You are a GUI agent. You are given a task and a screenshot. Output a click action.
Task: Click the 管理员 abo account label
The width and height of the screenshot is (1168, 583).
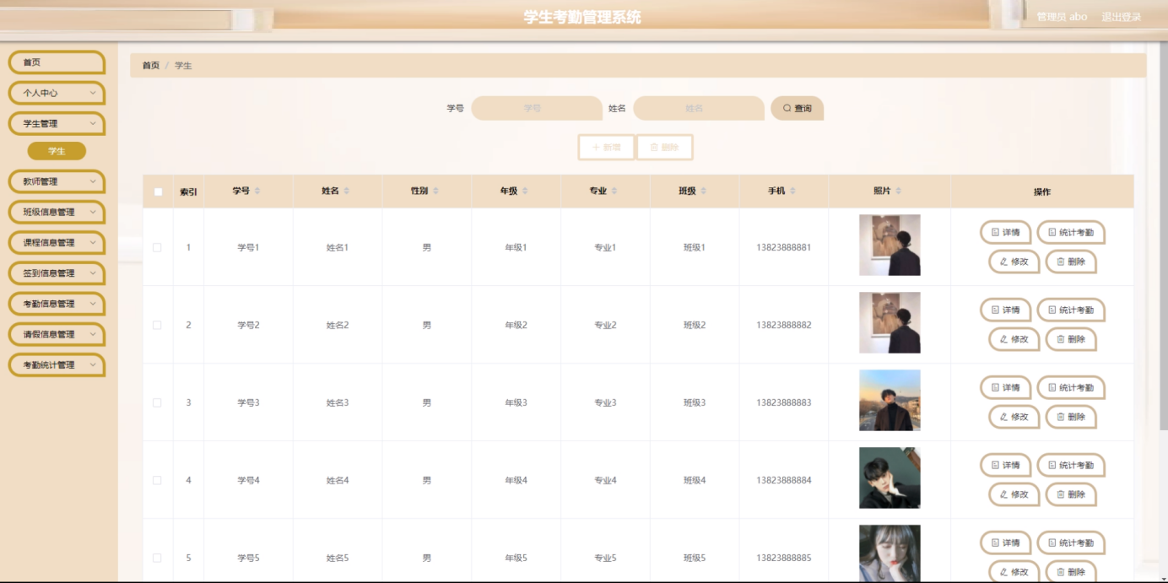pos(1062,17)
